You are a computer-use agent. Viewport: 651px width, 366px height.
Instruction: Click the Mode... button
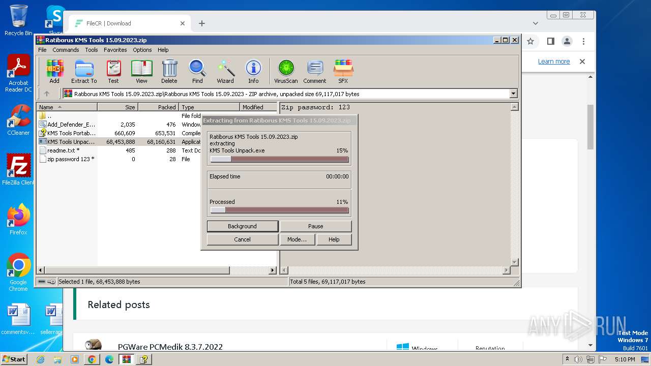click(x=297, y=239)
